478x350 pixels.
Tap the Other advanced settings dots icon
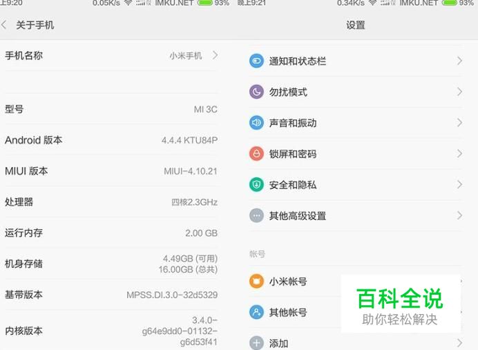pos(256,215)
